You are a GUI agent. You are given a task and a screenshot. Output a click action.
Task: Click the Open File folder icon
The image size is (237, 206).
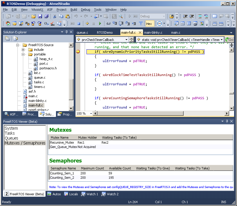click(34, 16)
